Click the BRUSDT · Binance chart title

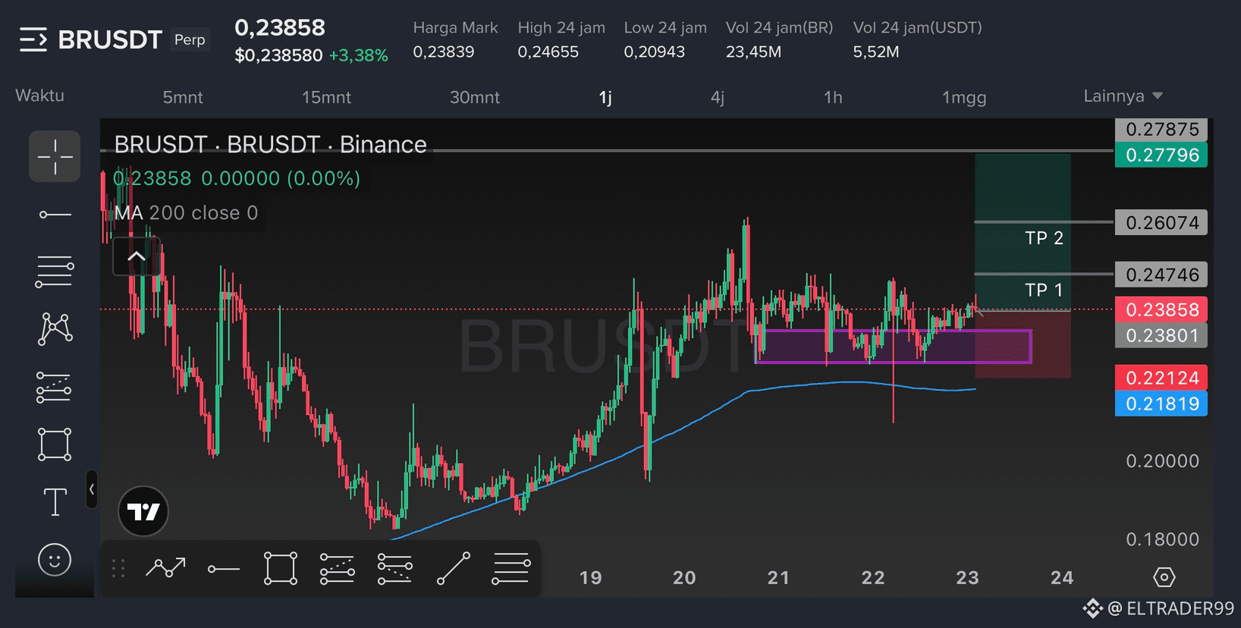tap(270, 144)
